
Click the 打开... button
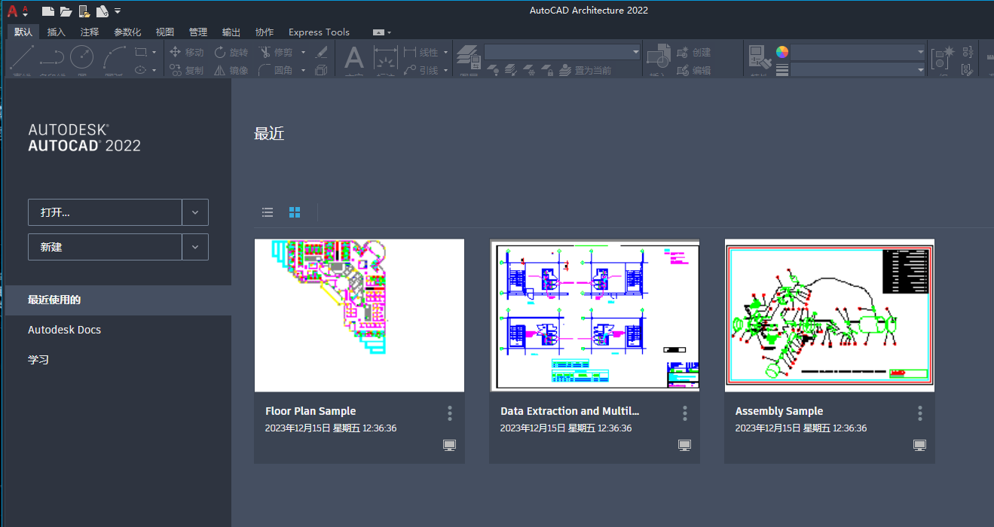click(105, 212)
